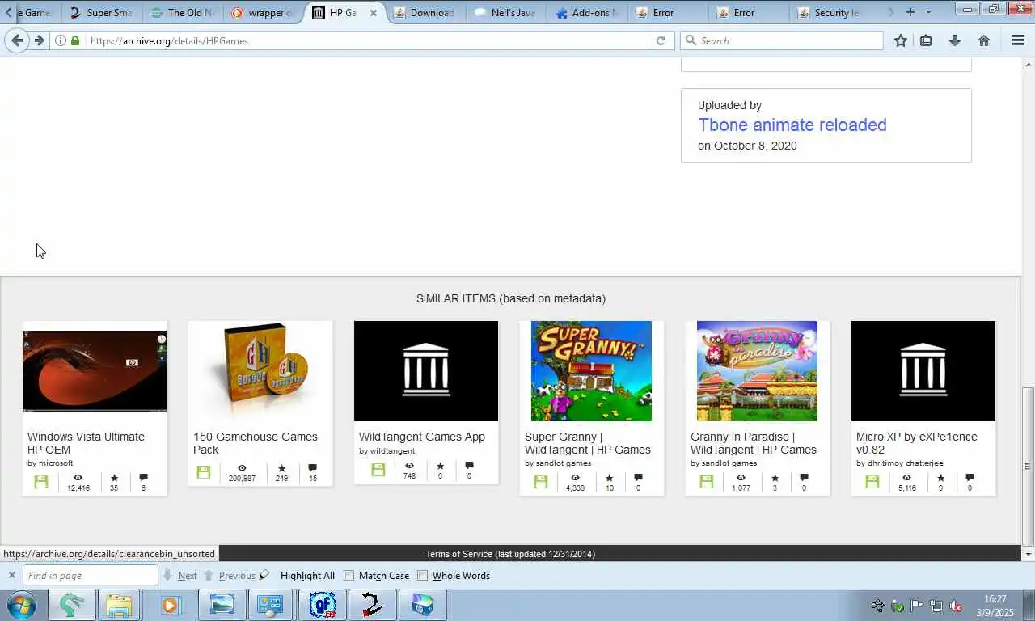The width and height of the screenshot is (1035, 621).
Task: Open WildTangent Games App item link
Action: (x=422, y=437)
